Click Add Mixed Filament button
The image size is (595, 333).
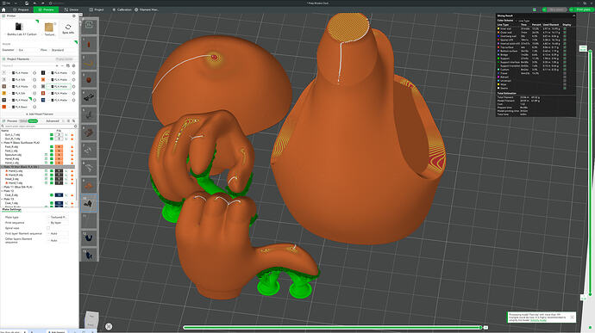pos(39,114)
